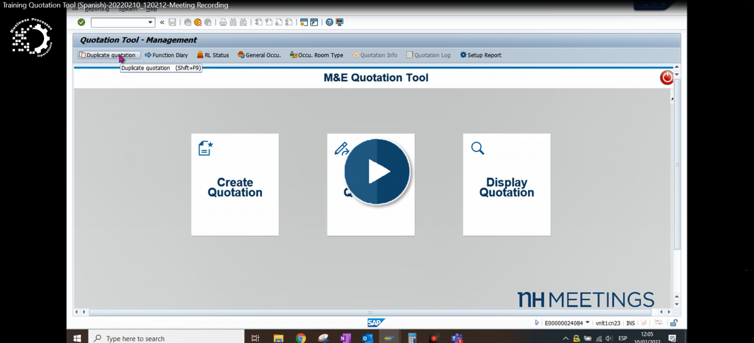Open Microsoft Teams from the taskbar
754x343 pixels.
[456, 338]
